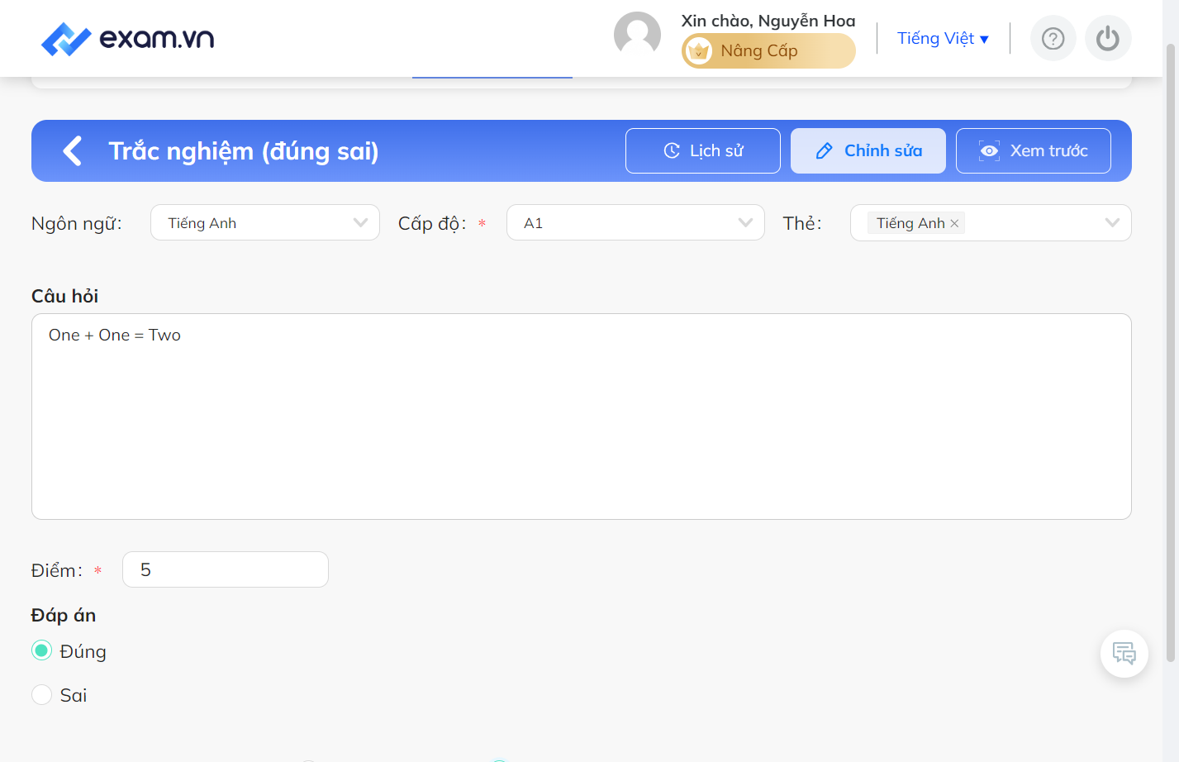The image size is (1179, 762).
Task: Open the exam.vn logo homepage
Action: (x=128, y=39)
